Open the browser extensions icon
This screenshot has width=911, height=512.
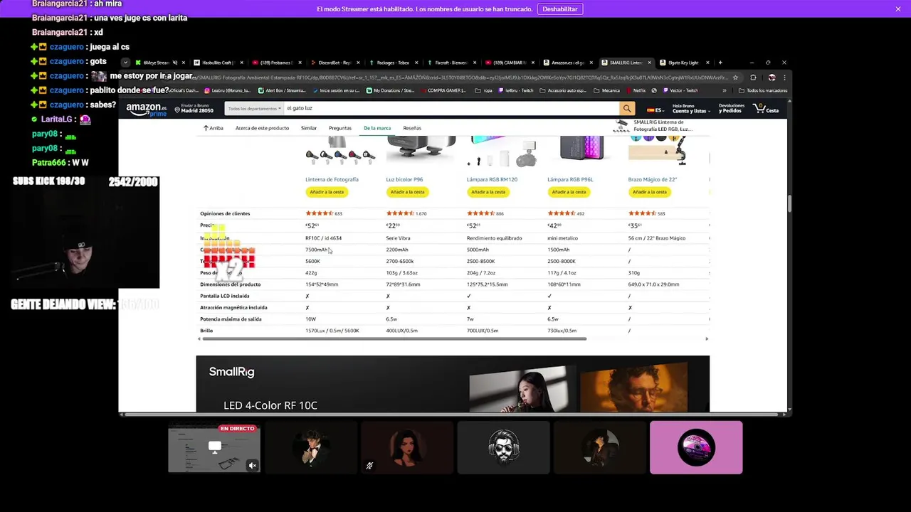754,78
